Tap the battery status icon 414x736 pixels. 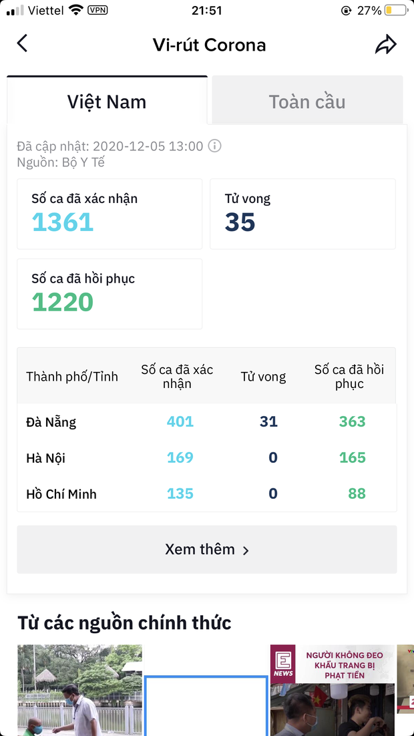pos(396,11)
